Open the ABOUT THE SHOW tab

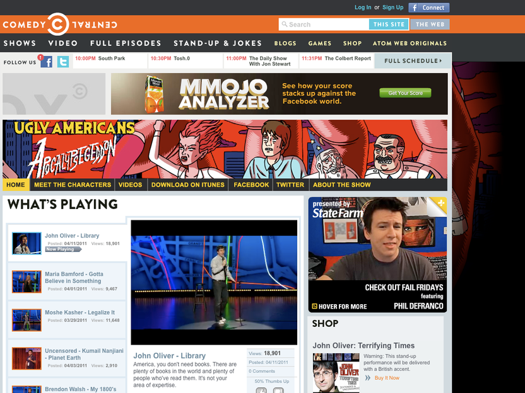click(342, 185)
